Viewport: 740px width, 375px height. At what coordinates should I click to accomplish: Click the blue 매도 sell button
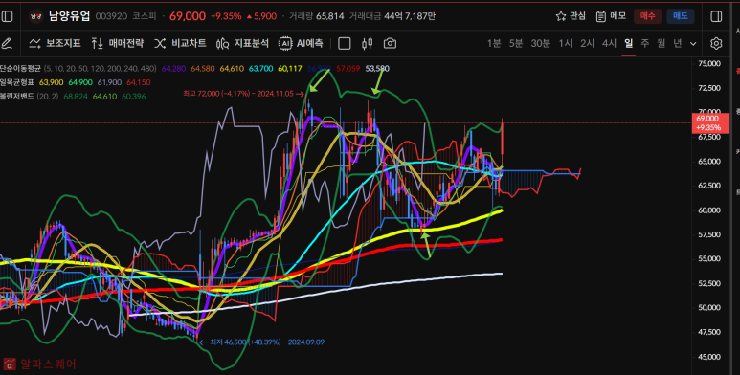coord(681,16)
